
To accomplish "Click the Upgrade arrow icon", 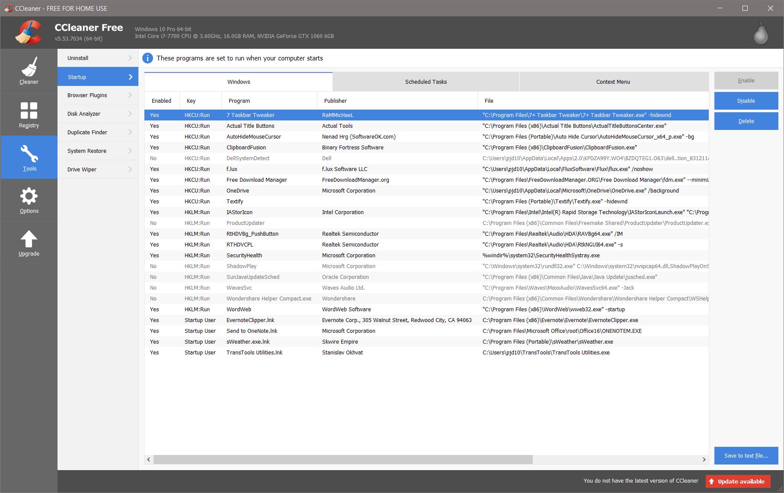I will coord(29,243).
